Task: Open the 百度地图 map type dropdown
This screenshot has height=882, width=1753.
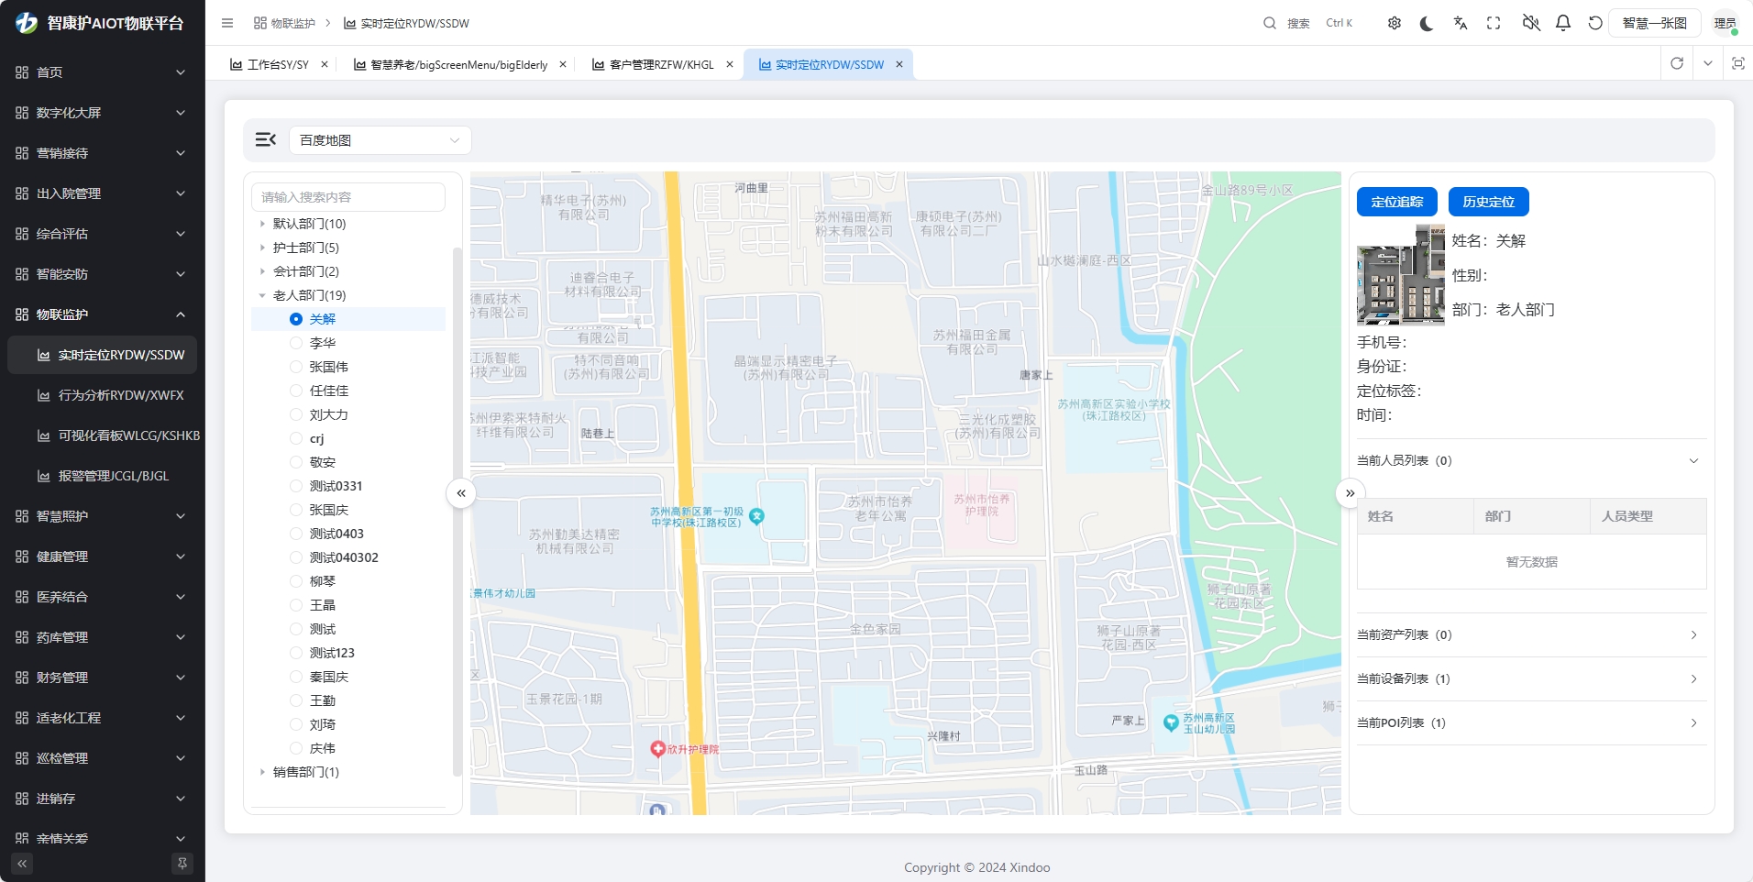Action: 380,140
